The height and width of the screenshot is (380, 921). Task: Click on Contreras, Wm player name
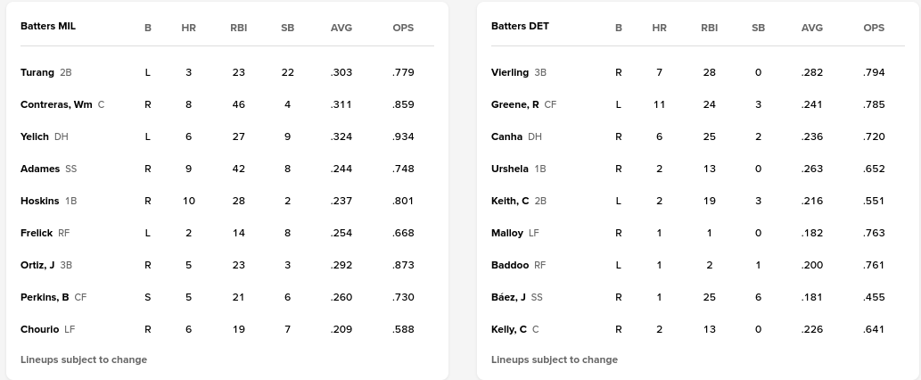click(x=56, y=104)
